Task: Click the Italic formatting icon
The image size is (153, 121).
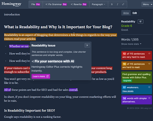Action: tap(117, 4)
